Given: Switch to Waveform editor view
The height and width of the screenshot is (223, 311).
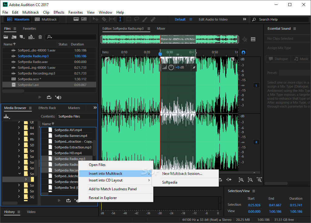Looking at the screenshot, I should pos(18,19).
